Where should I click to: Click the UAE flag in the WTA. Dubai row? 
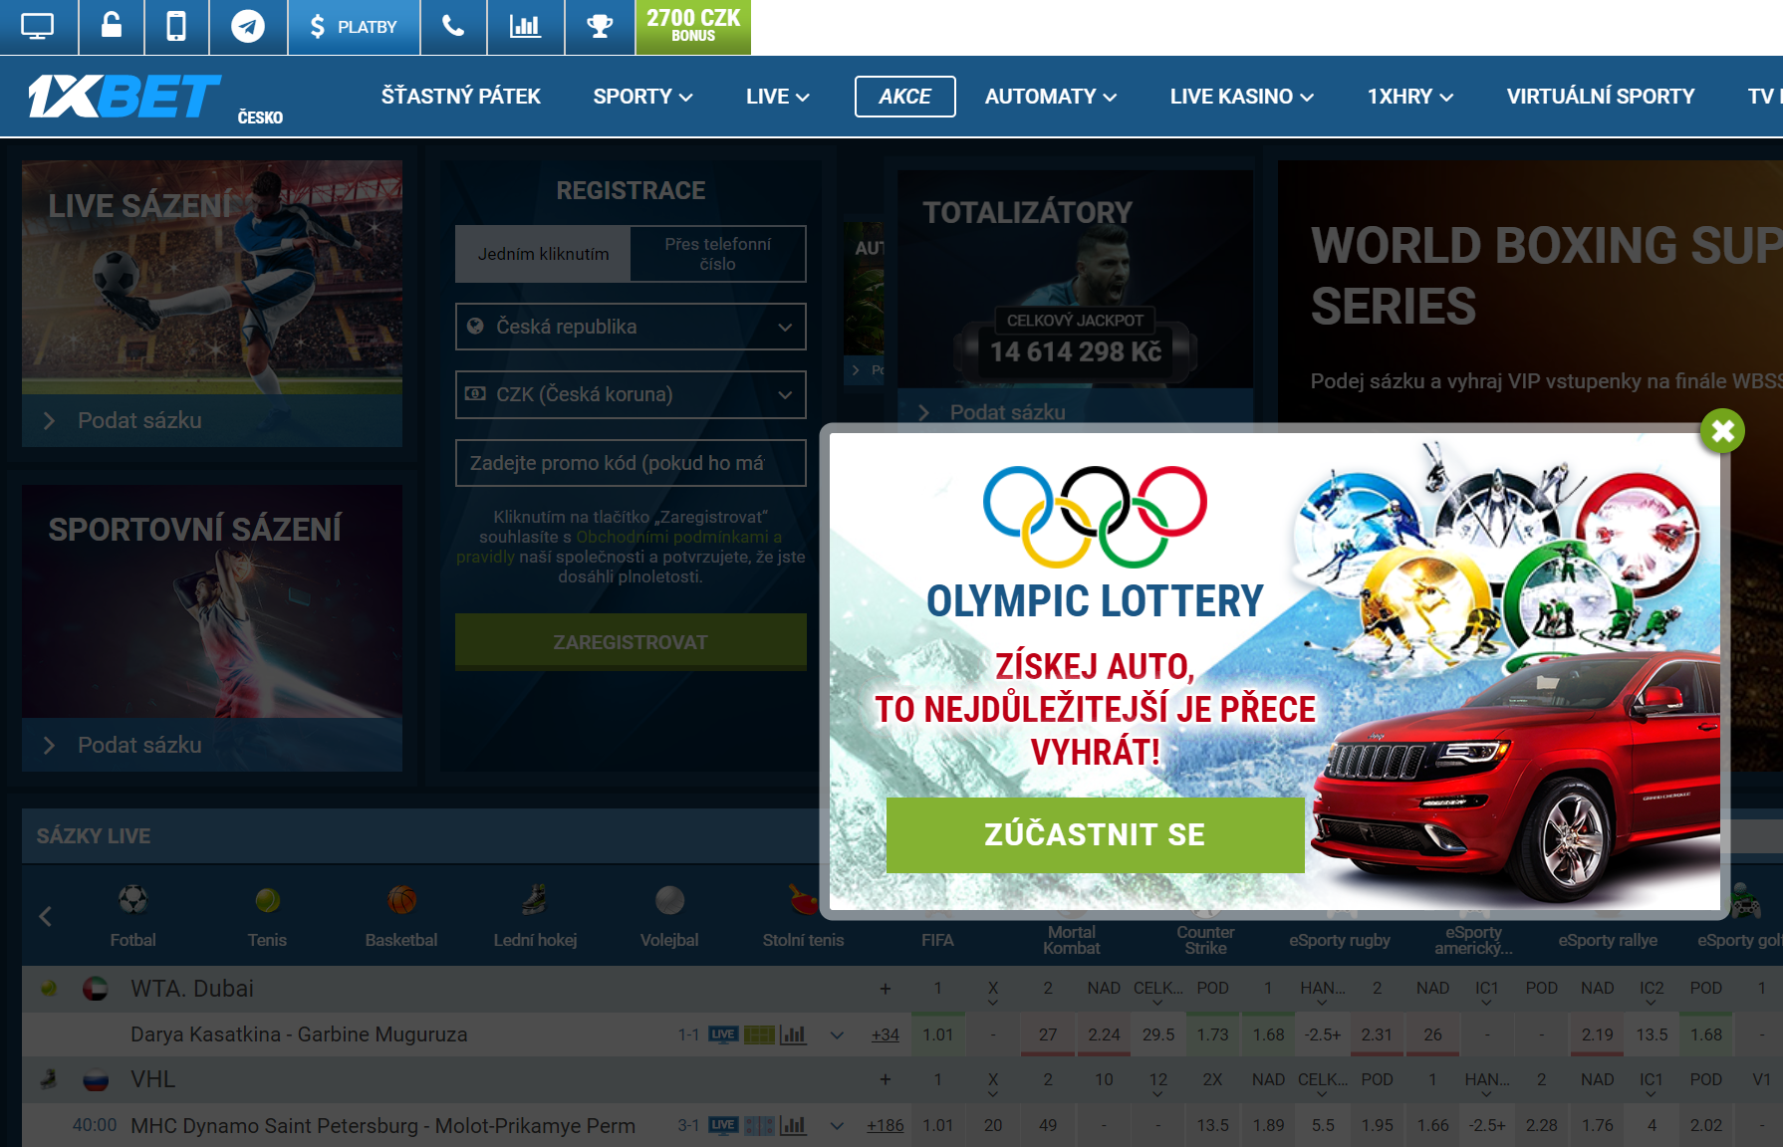[96, 989]
